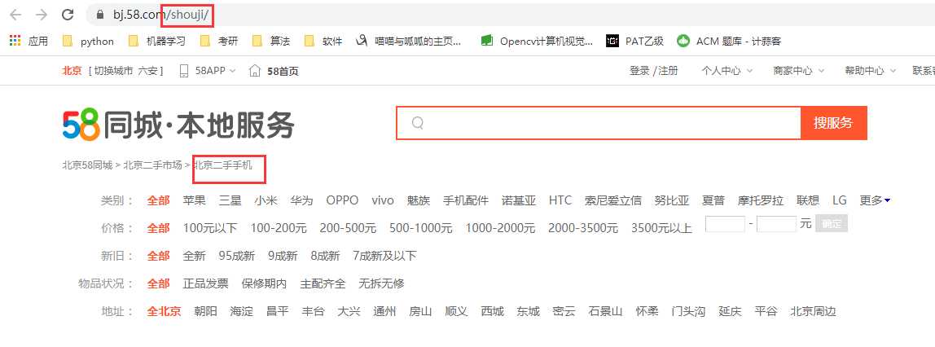Click the 58同城 logo
Screen dimensions: 935x347
coord(178,125)
